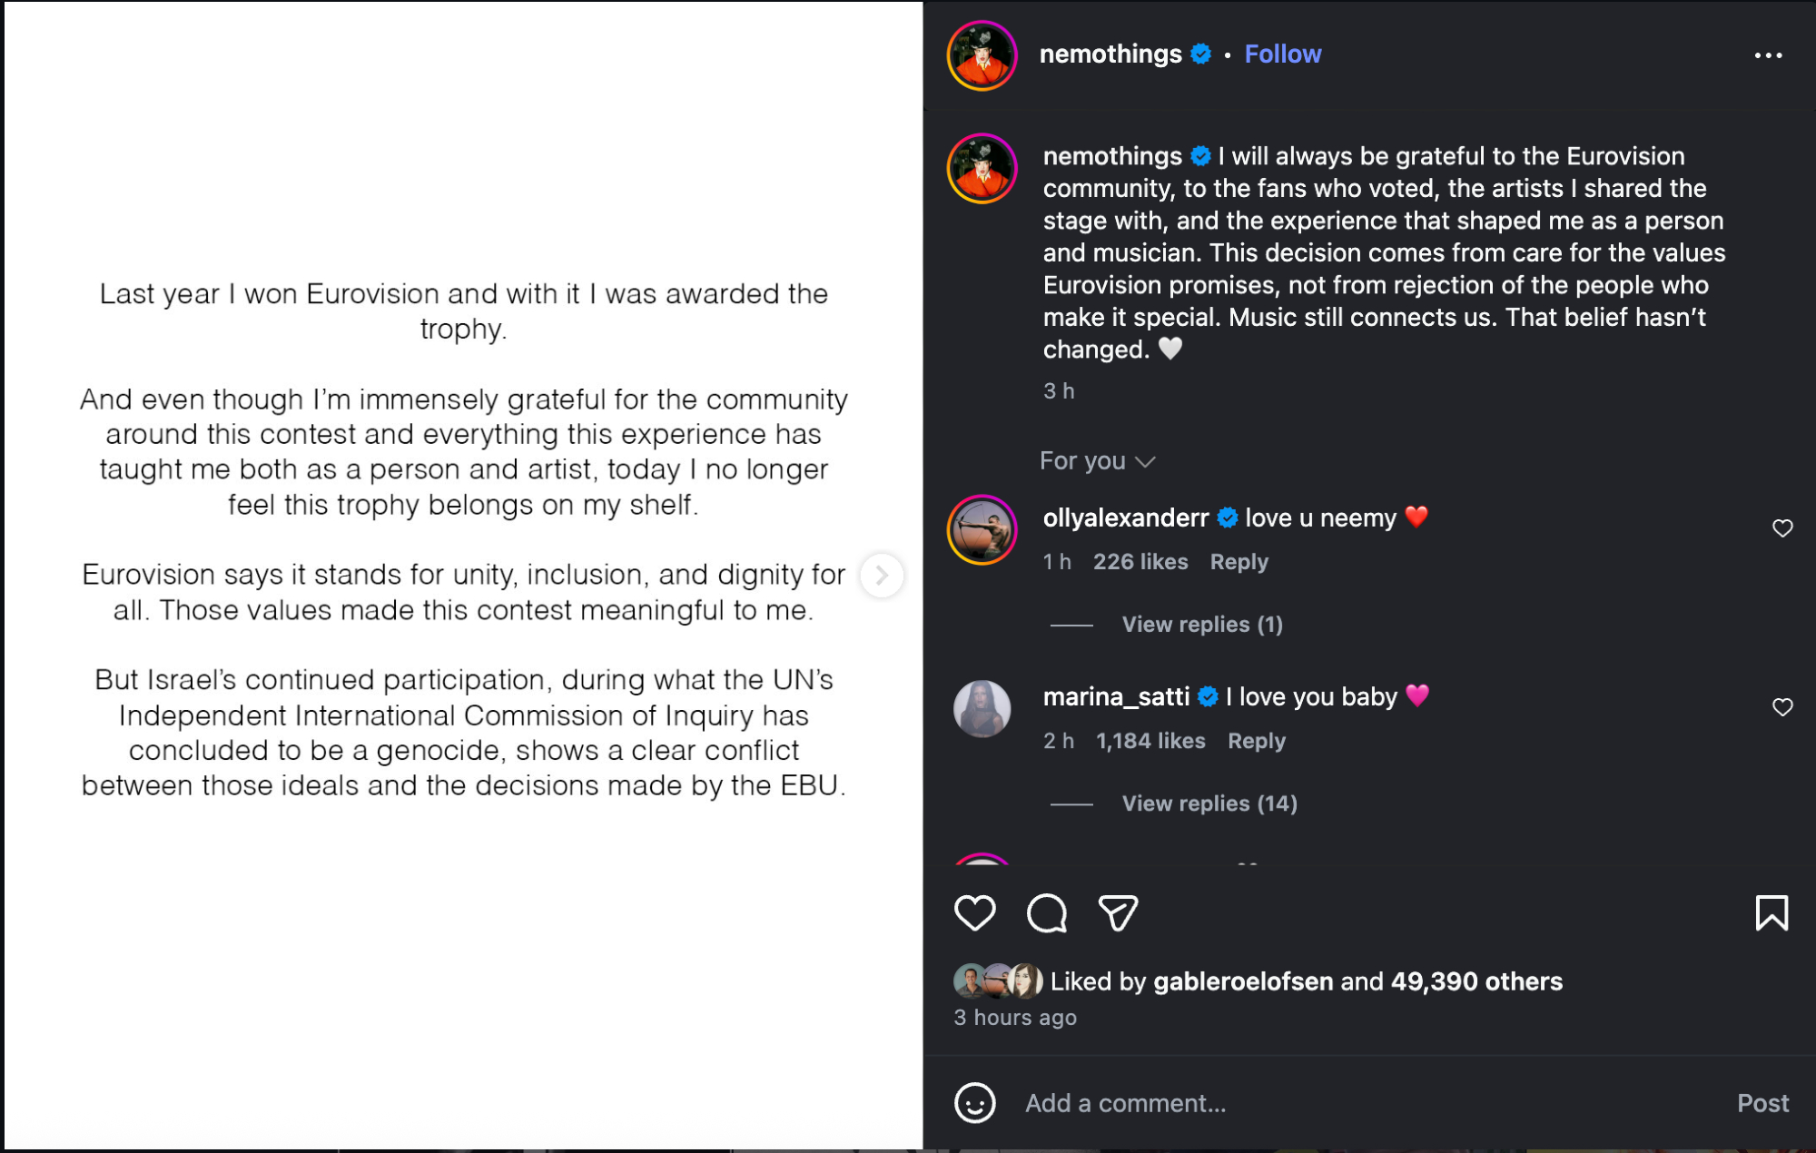The width and height of the screenshot is (1816, 1153).
Task: Reply to ollyalexanderr's comment
Action: [x=1239, y=562]
